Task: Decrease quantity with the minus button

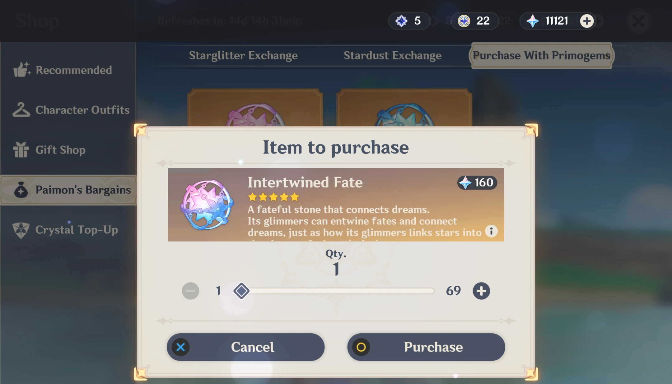Action: [x=190, y=291]
